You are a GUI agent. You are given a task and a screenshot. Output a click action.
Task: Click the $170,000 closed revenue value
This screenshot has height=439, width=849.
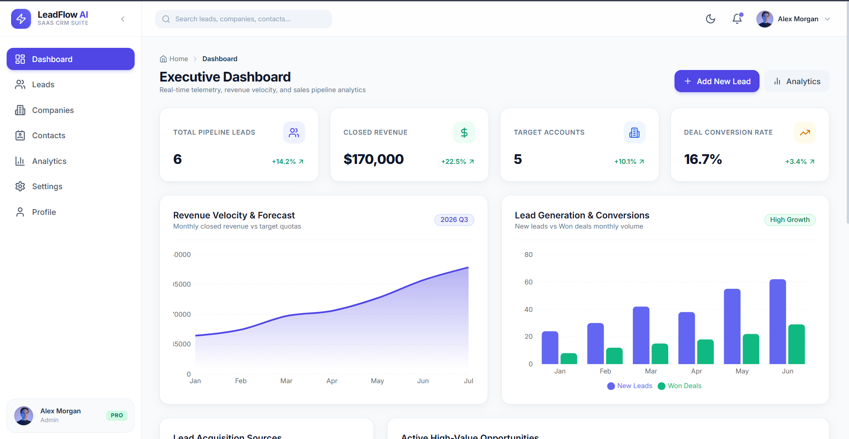(x=373, y=159)
